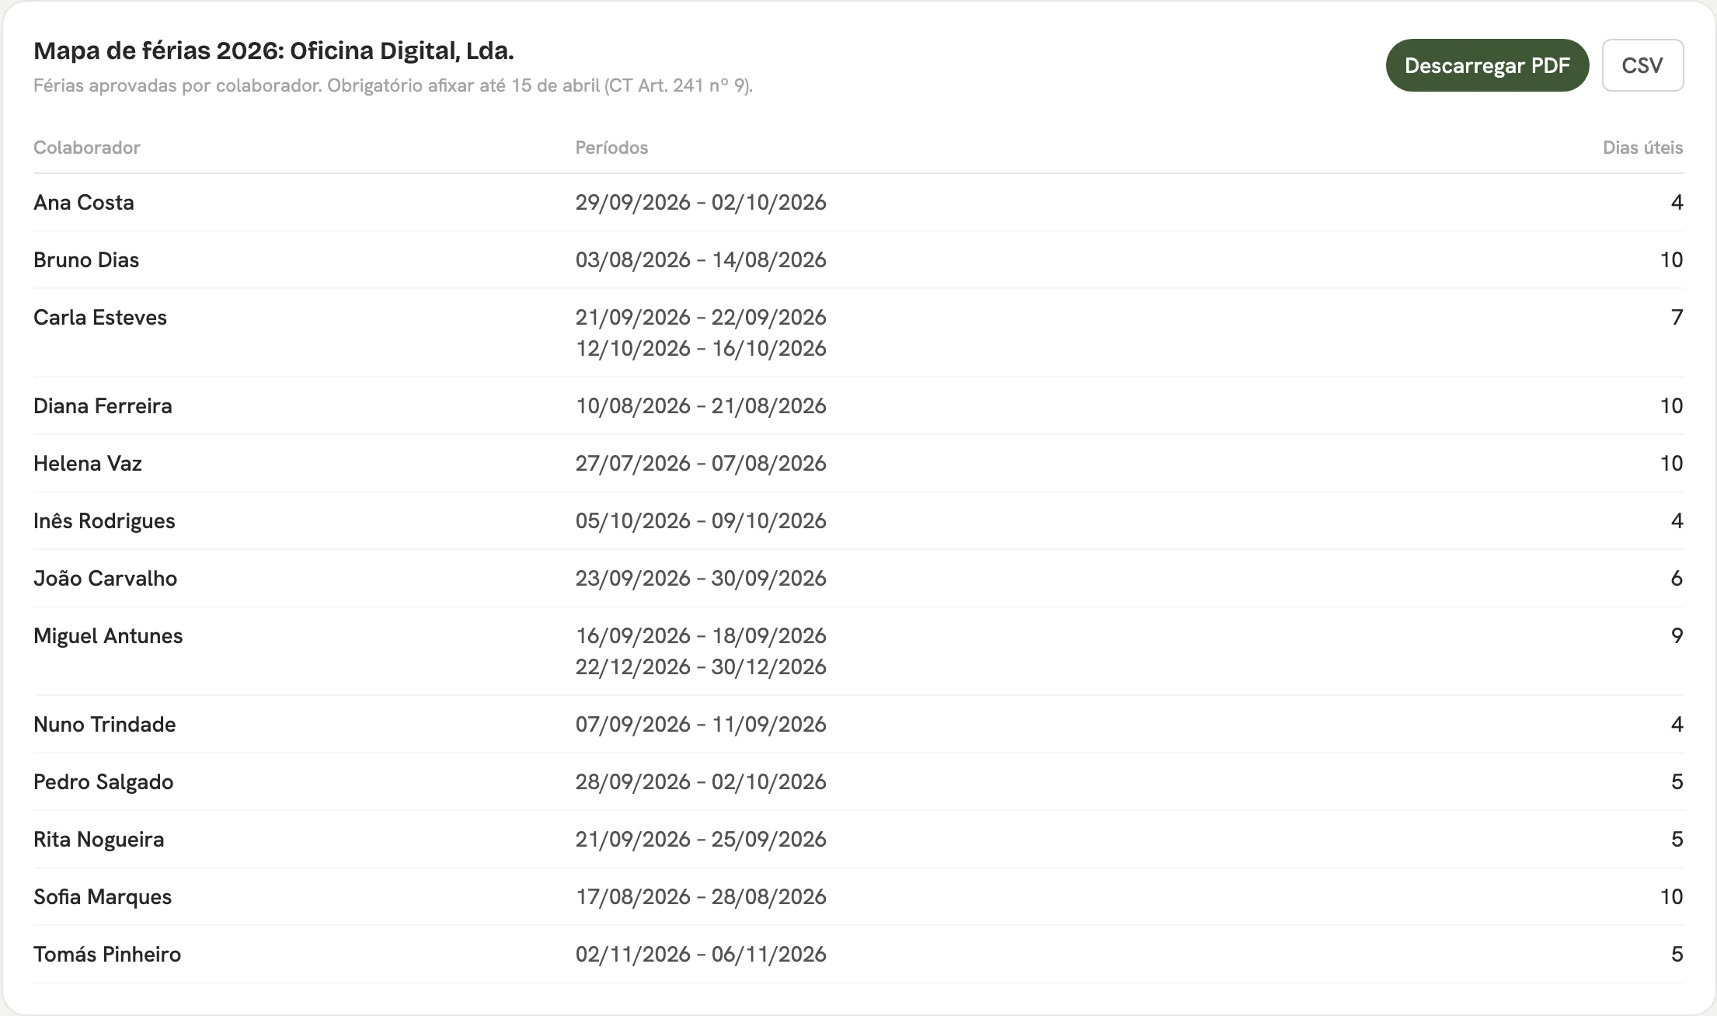The image size is (1717, 1016).
Task: Click Diana Ferreira's name
Action: tap(103, 405)
